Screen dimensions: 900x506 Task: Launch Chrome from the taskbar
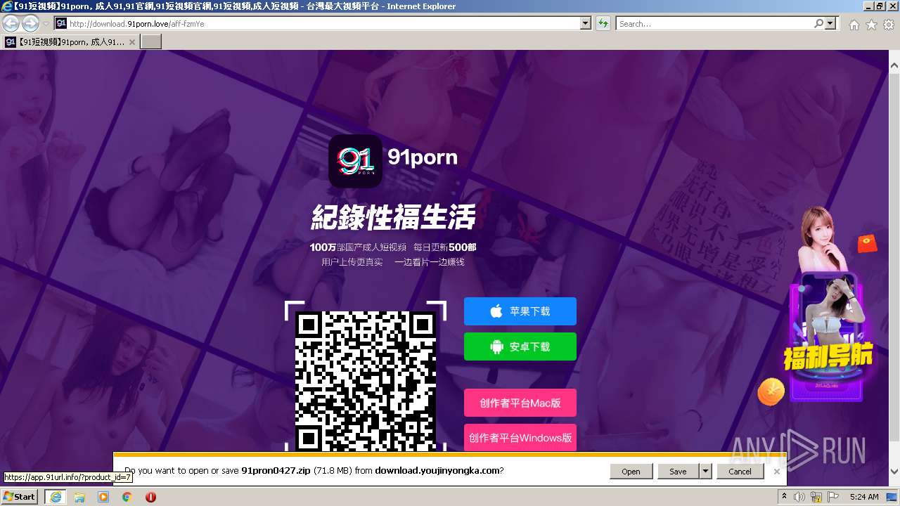pos(127,497)
